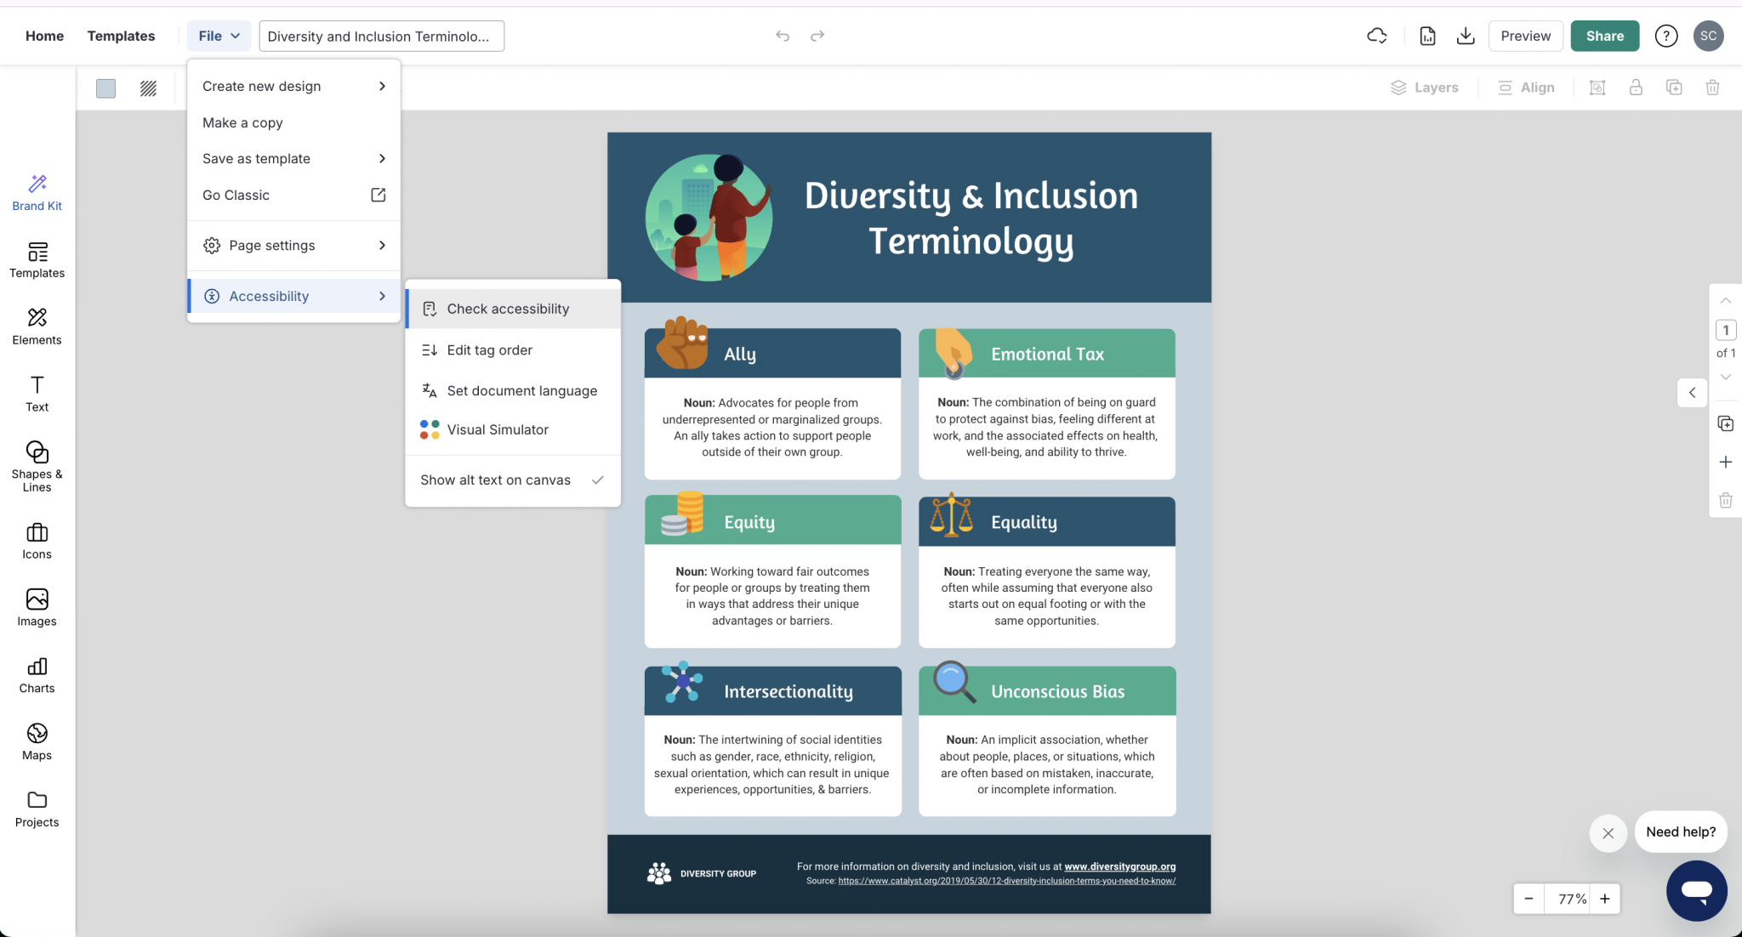Expand the Accessibility submenu

(x=293, y=296)
